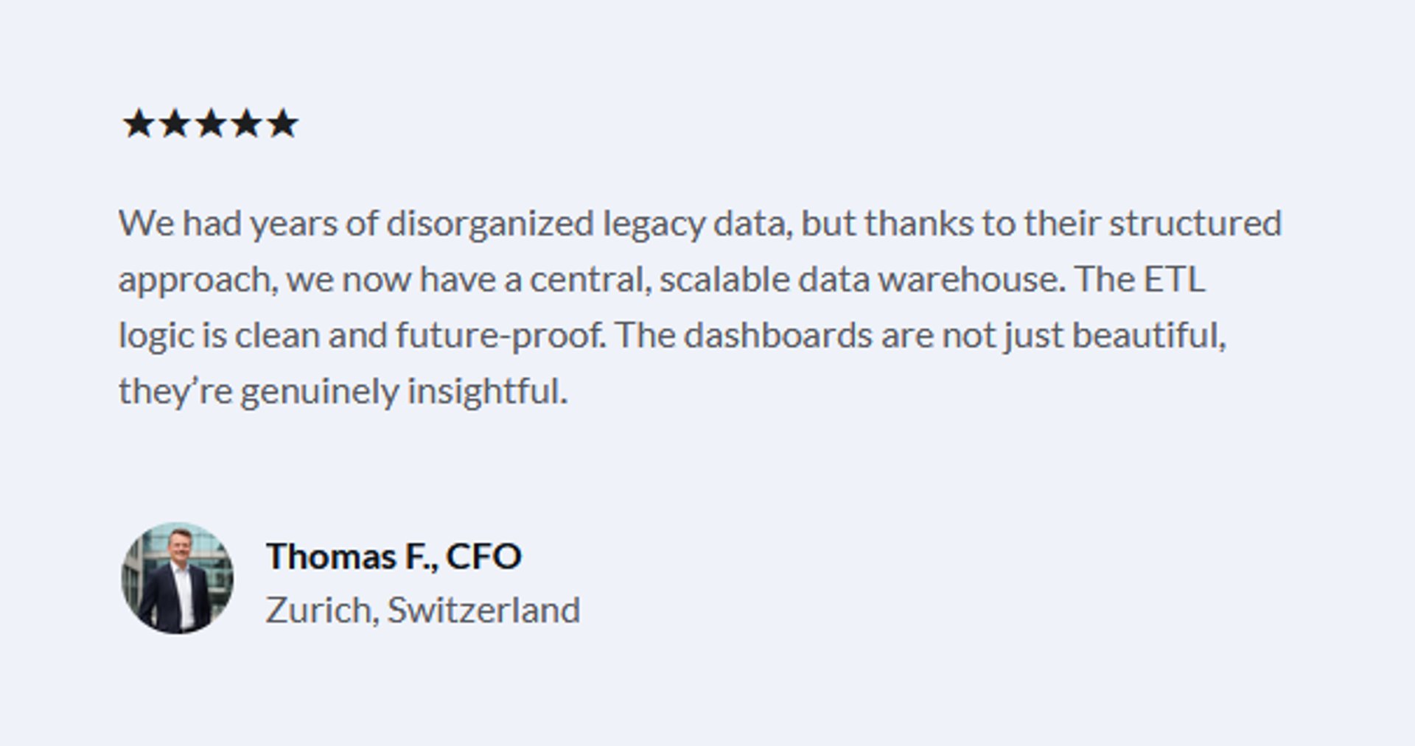Click the word "beautiful" in the testimonial

coord(1148,335)
